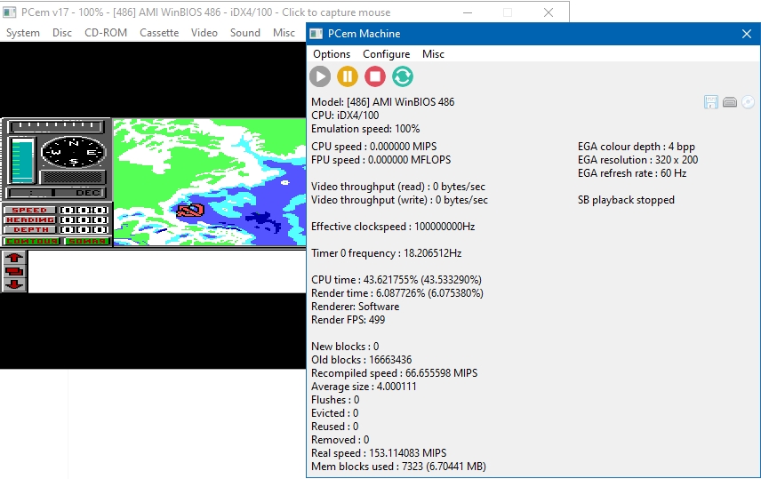The width and height of the screenshot is (761, 479).
Task: Click the speaker grille below the compass
Action: point(73,177)
